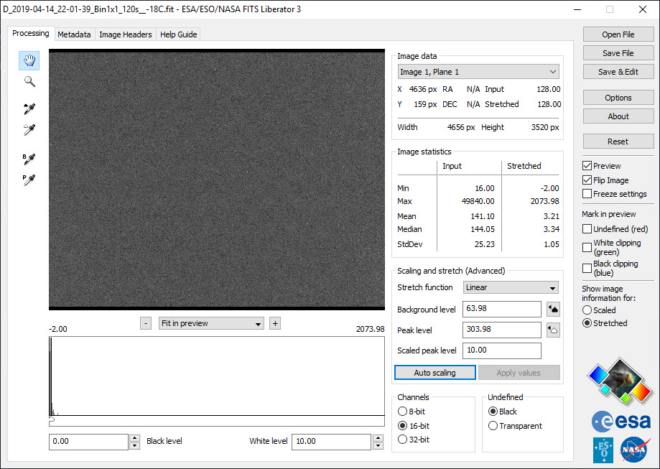
Task: Click the NASA logo
Action: click(x=634, y=450)
